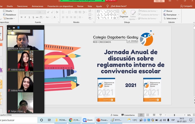Clear all formatting eraser icon

pos(57,12)
